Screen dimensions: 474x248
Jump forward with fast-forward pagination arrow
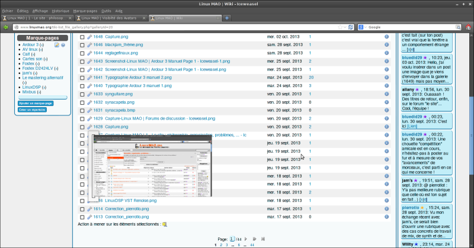click(255, 239)
